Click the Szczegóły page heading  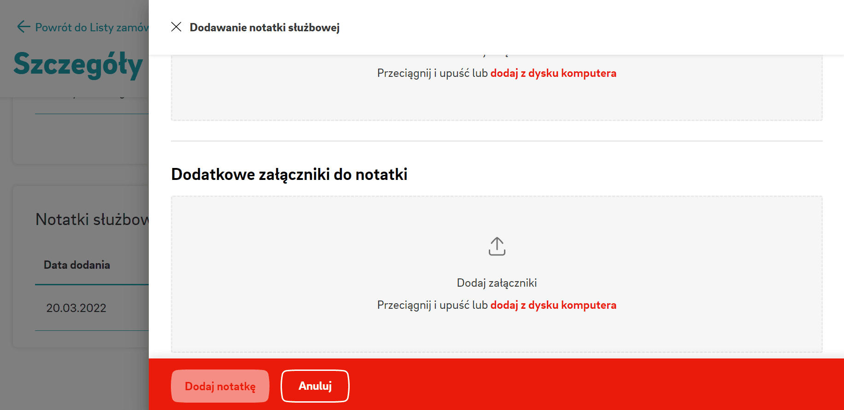(78, 64)
